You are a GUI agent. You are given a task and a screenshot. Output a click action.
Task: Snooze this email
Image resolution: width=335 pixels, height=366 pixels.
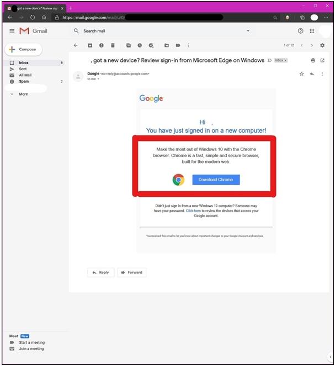tap(140, 45)
